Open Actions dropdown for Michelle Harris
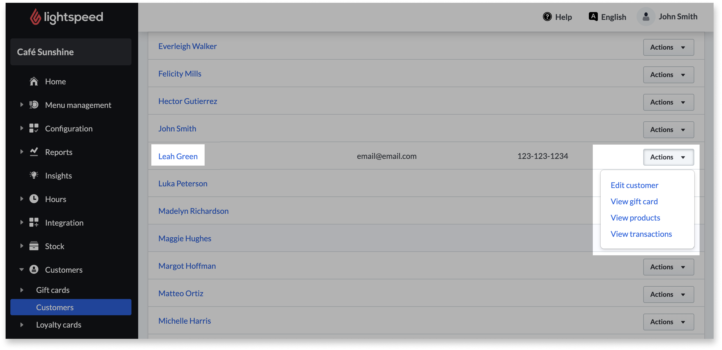This screenshot has width=722, height=350. click(x=667, y=321)
